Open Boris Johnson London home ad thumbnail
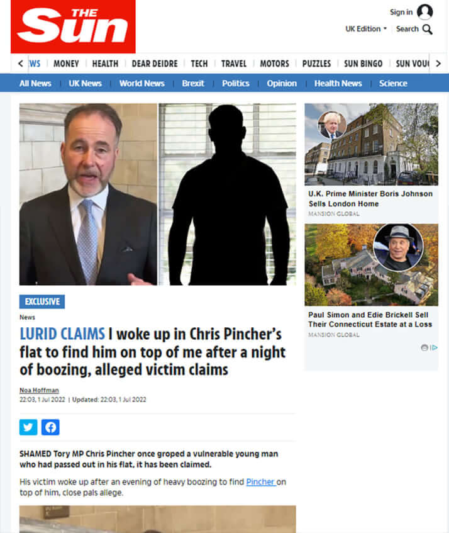 [371, 144]
